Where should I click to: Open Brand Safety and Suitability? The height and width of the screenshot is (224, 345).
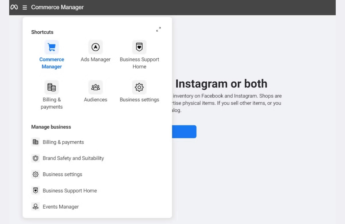point(73,158)
